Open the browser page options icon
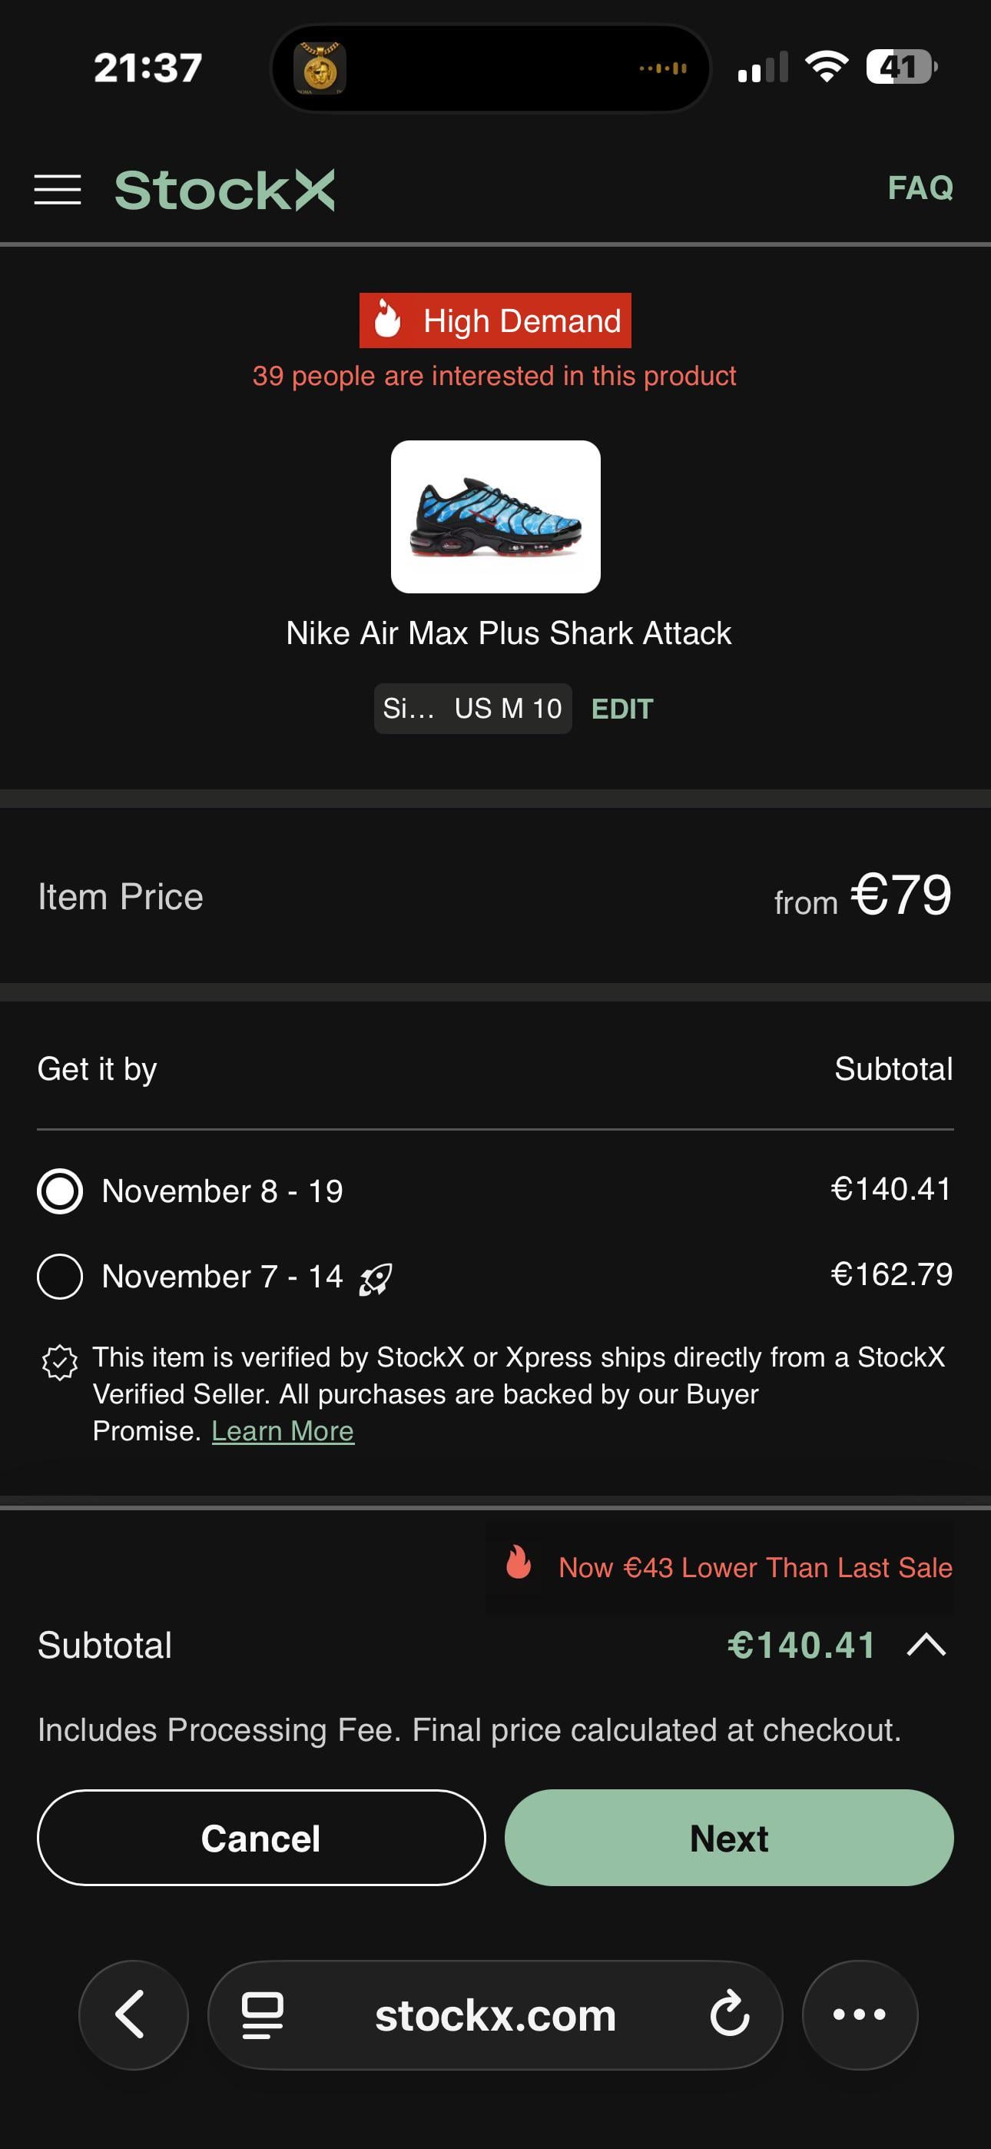The width and height of the screenshot is (991, 2149). click(262, 2014)
